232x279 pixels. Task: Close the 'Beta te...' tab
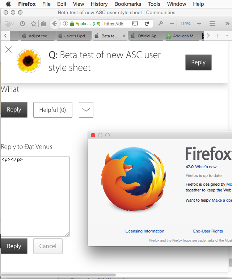(x=124, y=36)
